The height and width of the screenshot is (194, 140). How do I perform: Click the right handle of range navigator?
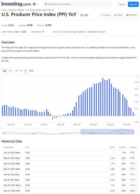coord(134,131)
